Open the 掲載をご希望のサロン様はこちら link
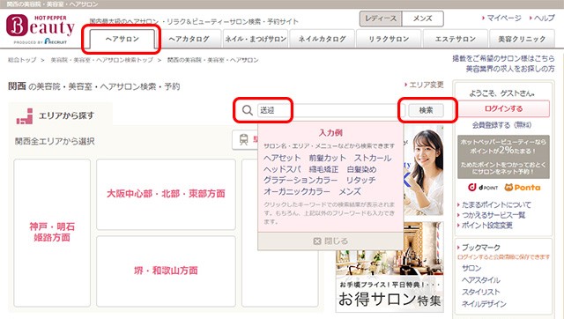Screen dimensions: 564x319 point(503,58)
